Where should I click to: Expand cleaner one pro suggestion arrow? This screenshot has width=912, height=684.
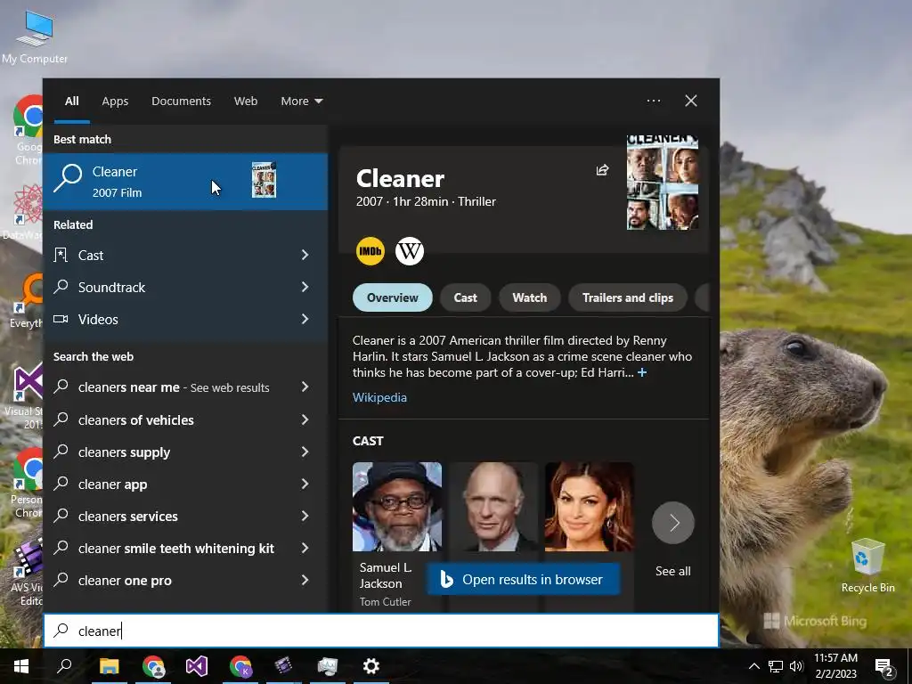(305, 580)
